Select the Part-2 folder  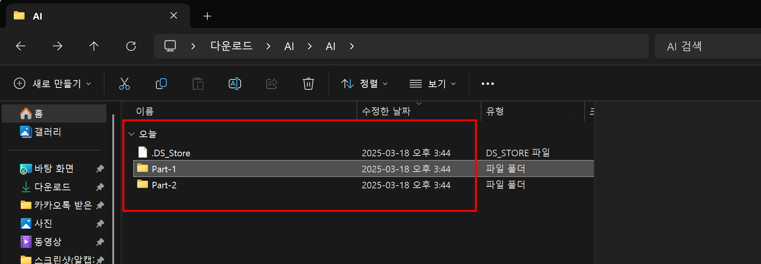coord(164,185)
